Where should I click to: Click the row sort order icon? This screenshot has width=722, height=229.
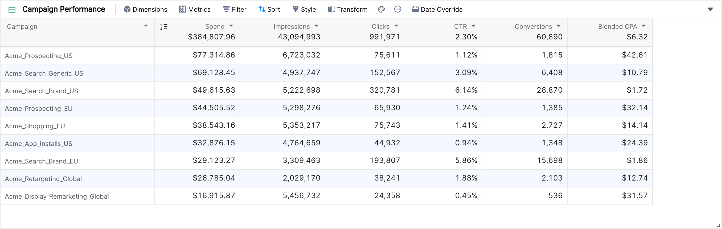[163, 27]
